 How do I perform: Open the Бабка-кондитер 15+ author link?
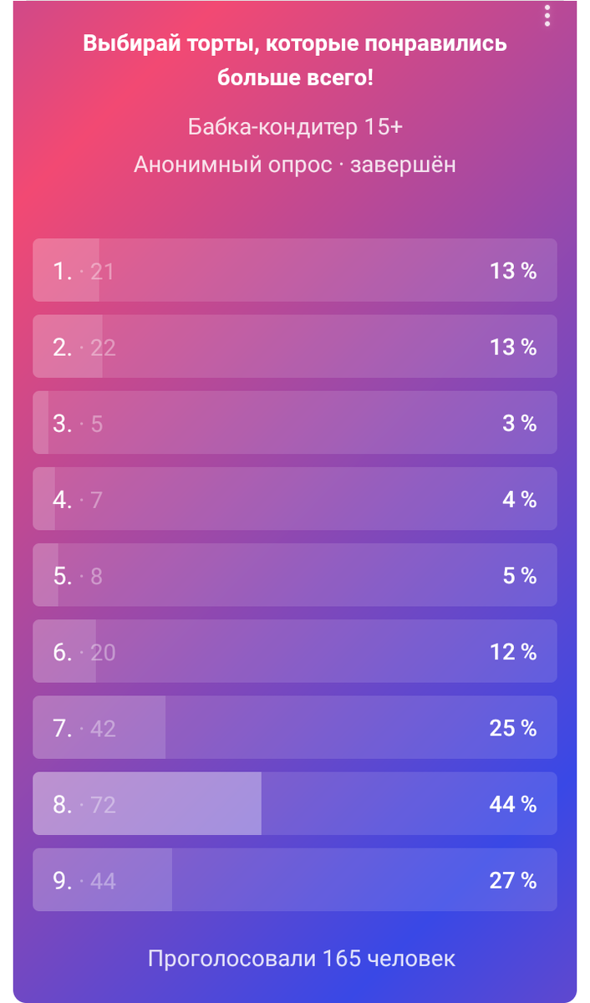click(x=295, y=127)
